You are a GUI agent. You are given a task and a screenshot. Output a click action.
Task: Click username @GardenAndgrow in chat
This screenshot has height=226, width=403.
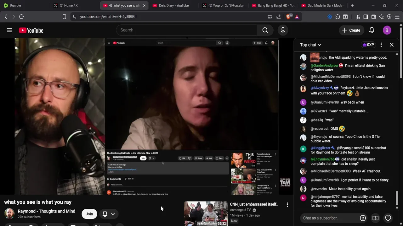[x=324, y=66]
